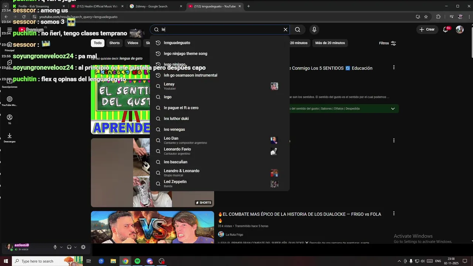Open Task View on the taskbar
This screenshot has width=473, height=266.
tap(89, 261)
